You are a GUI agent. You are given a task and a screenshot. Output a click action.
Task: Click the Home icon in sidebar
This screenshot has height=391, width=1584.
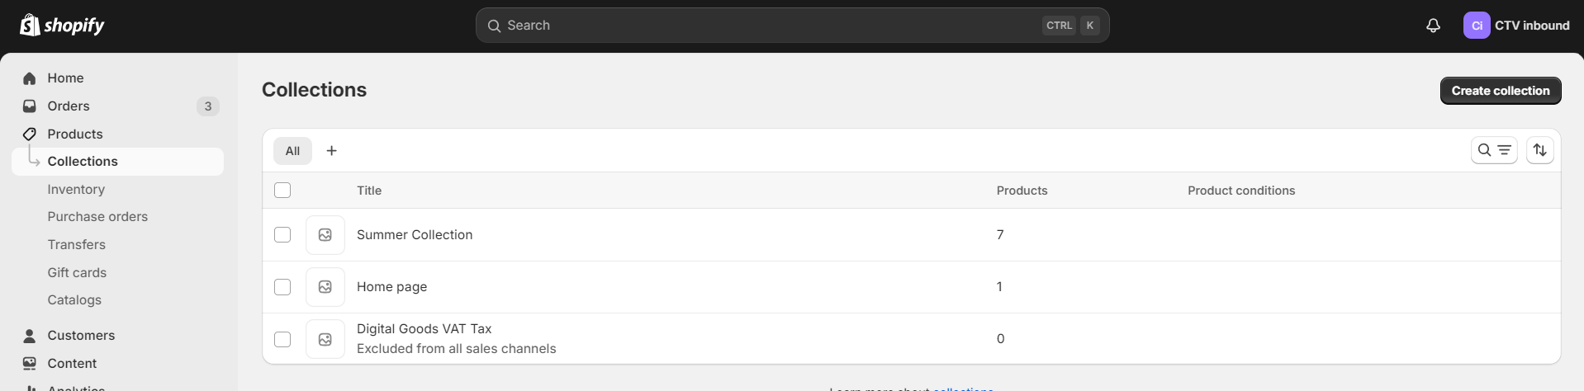(x=30, y=78)
